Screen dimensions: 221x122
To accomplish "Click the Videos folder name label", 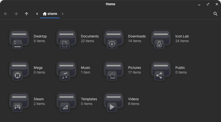I will point(133,99).
